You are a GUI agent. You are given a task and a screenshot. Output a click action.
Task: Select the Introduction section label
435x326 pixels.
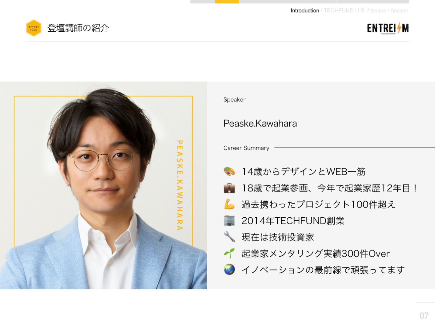point(305,11)
